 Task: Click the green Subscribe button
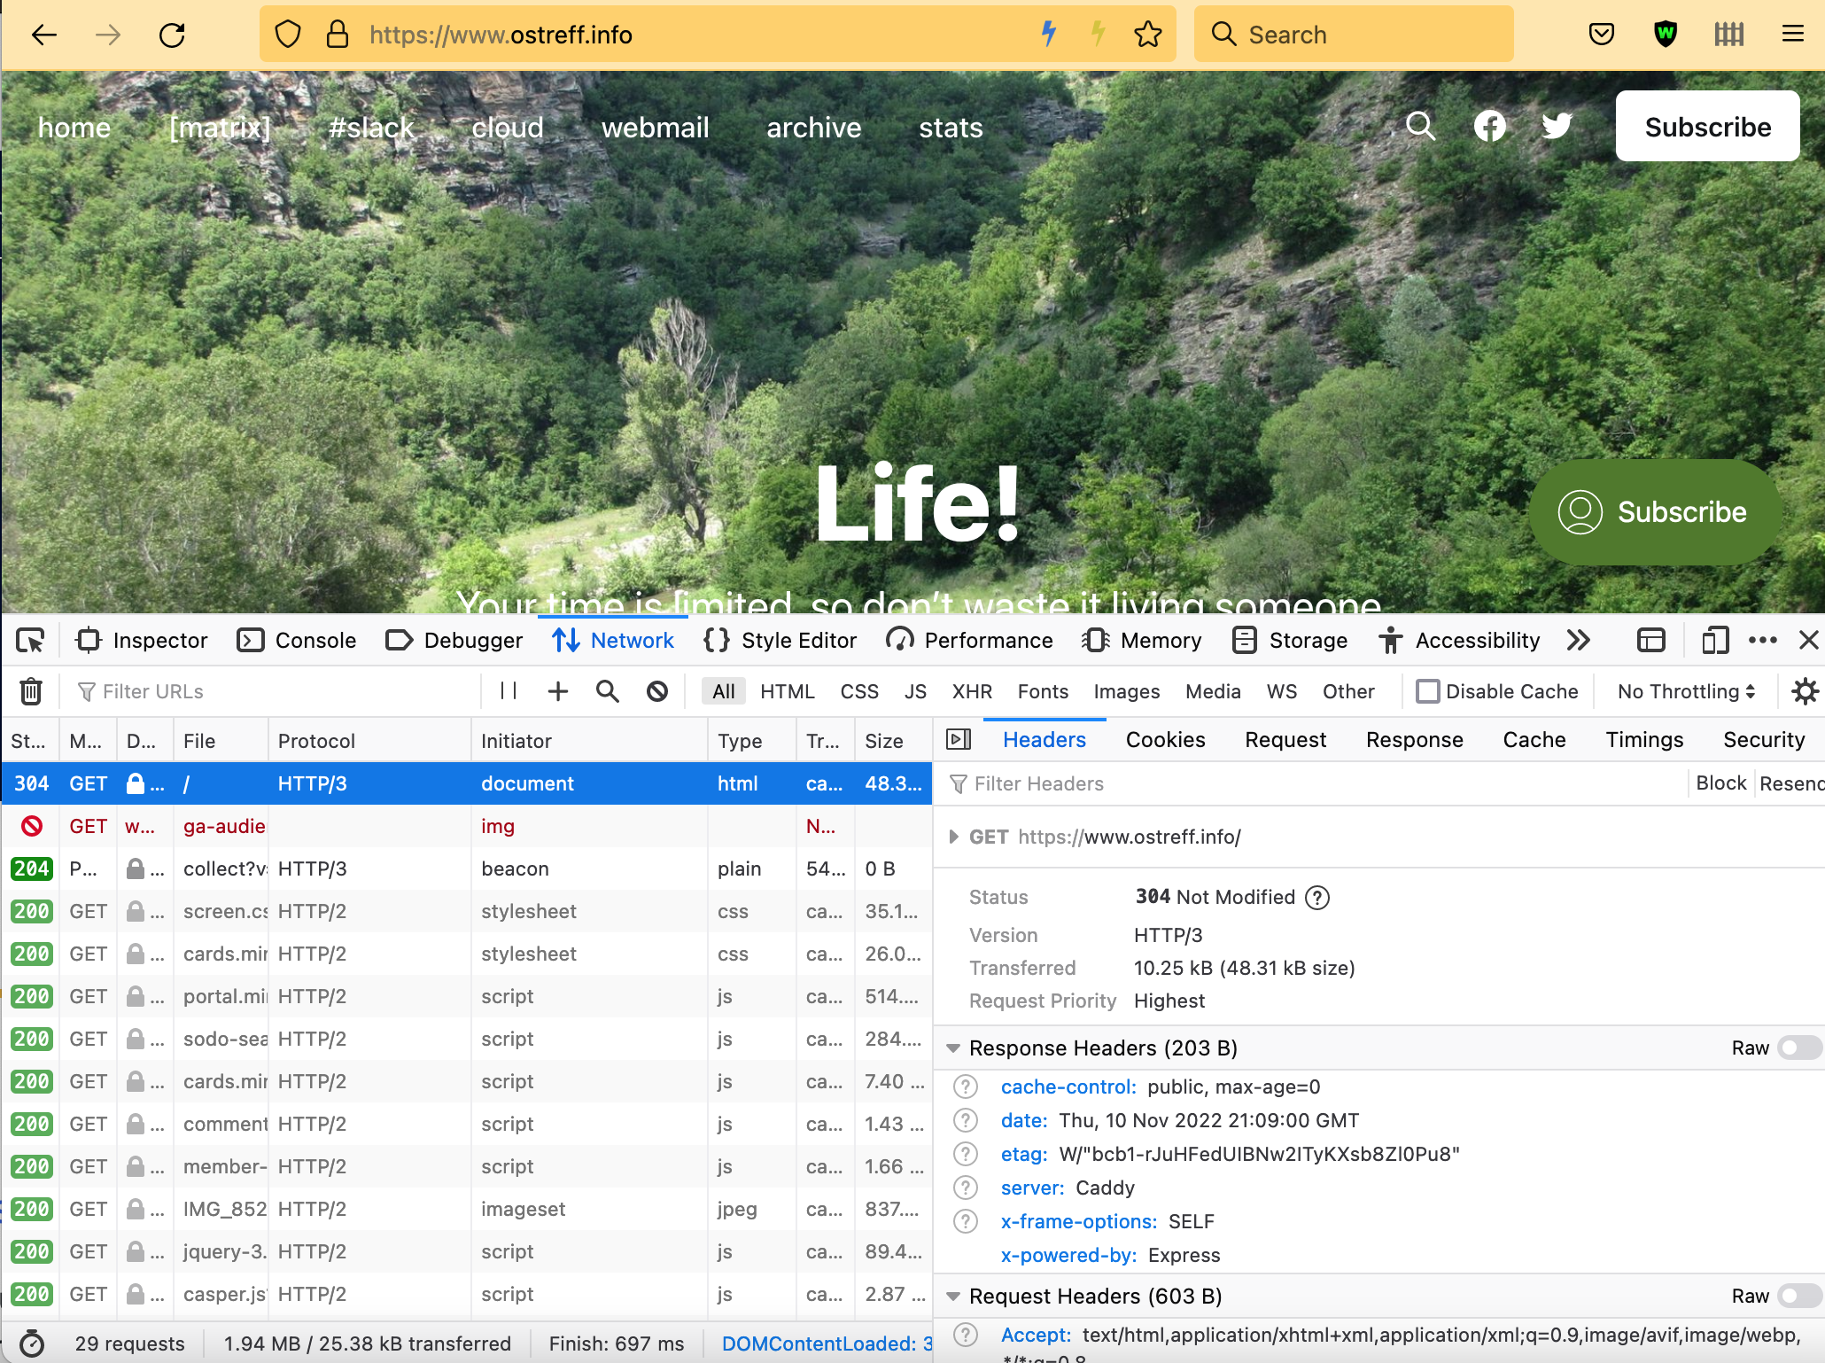(1654, 512)
